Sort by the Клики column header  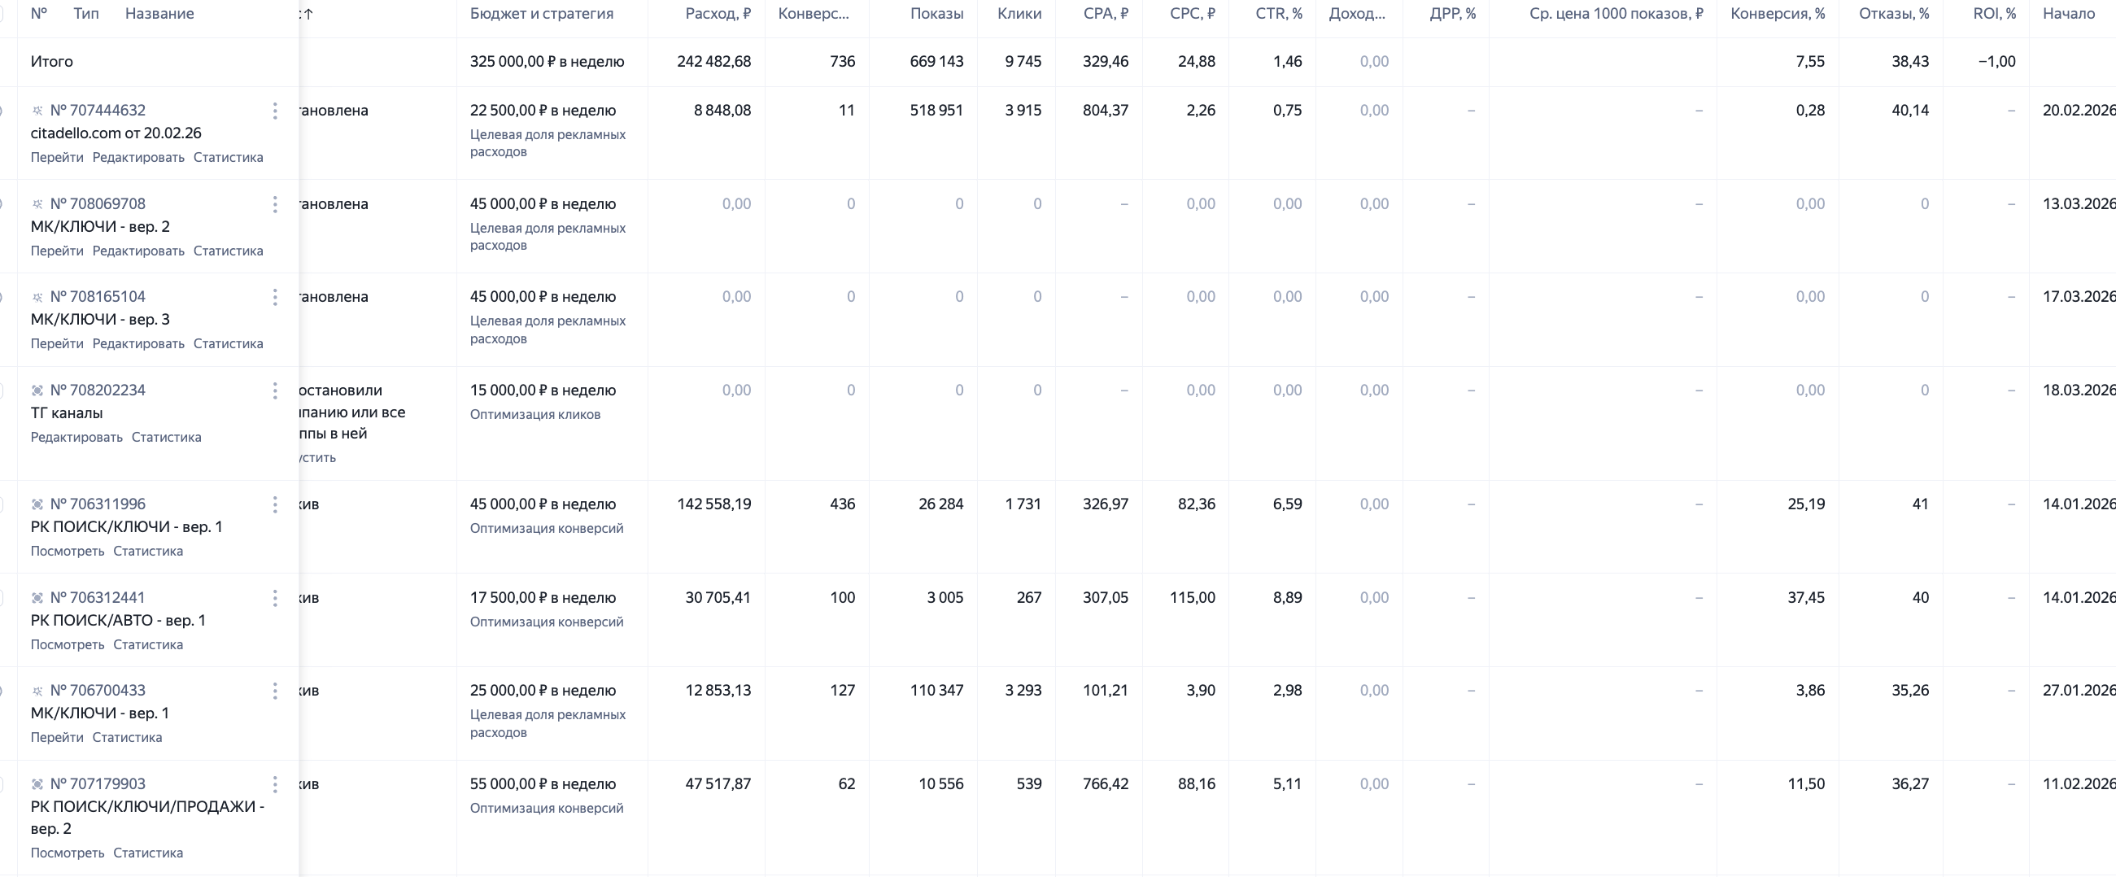1019,14
